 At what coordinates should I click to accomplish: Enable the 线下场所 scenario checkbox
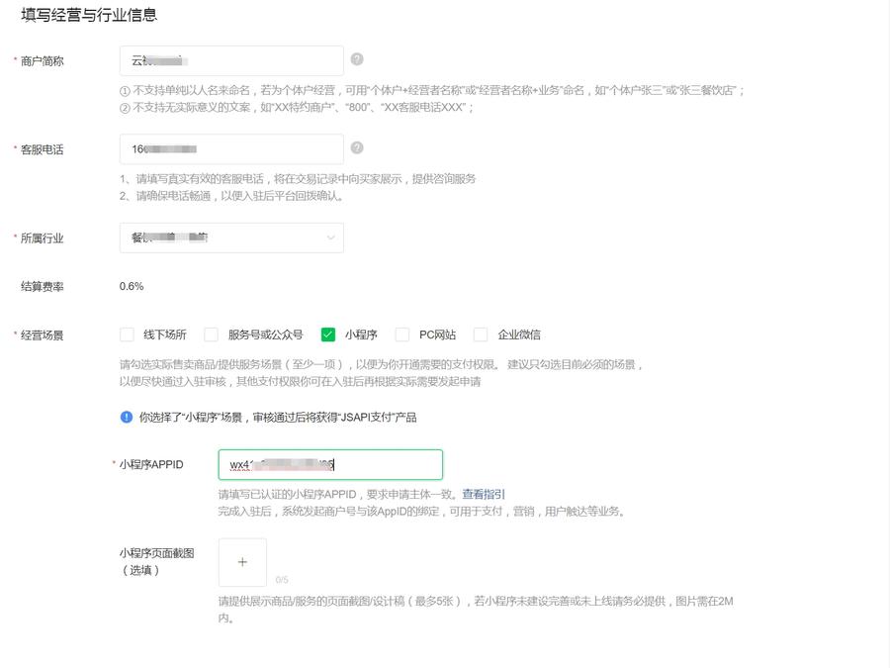(126, 334)
